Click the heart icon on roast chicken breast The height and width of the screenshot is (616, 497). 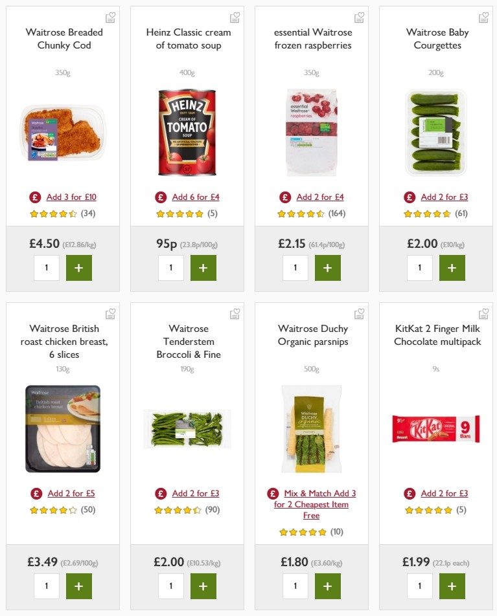point(110,314)
